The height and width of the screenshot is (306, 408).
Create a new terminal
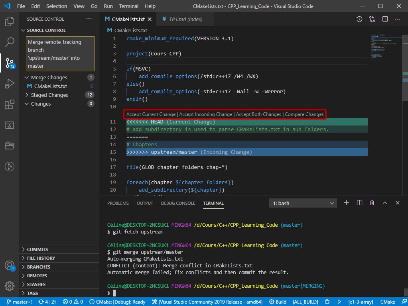[x=346, y=203]
